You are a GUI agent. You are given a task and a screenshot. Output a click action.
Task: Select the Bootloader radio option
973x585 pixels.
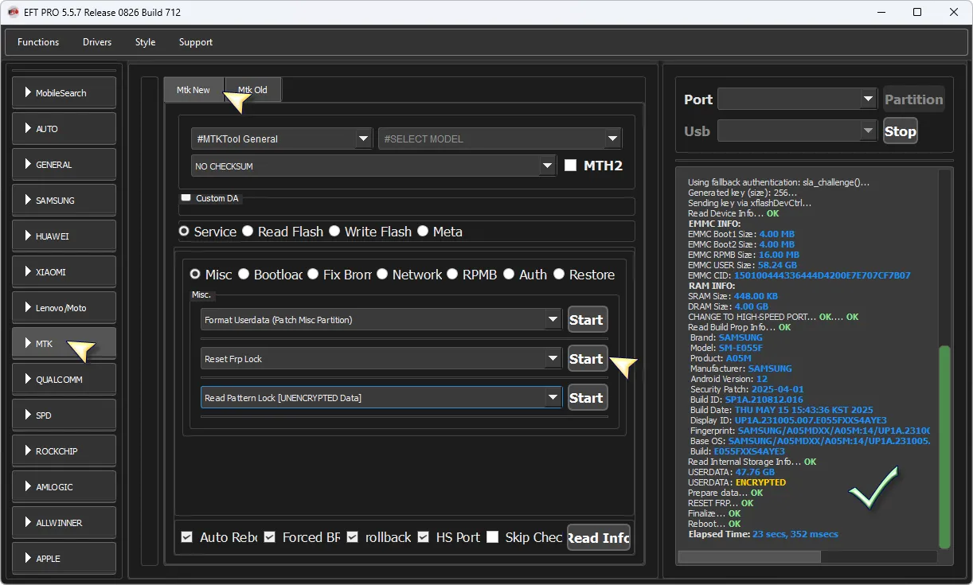[244, 275]
